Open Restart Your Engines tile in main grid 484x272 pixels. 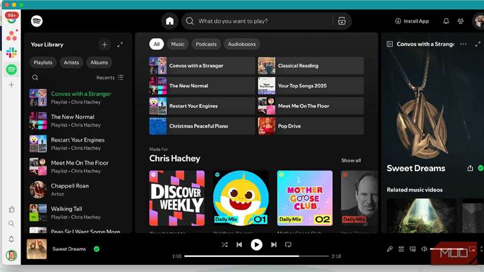[202, 106]
